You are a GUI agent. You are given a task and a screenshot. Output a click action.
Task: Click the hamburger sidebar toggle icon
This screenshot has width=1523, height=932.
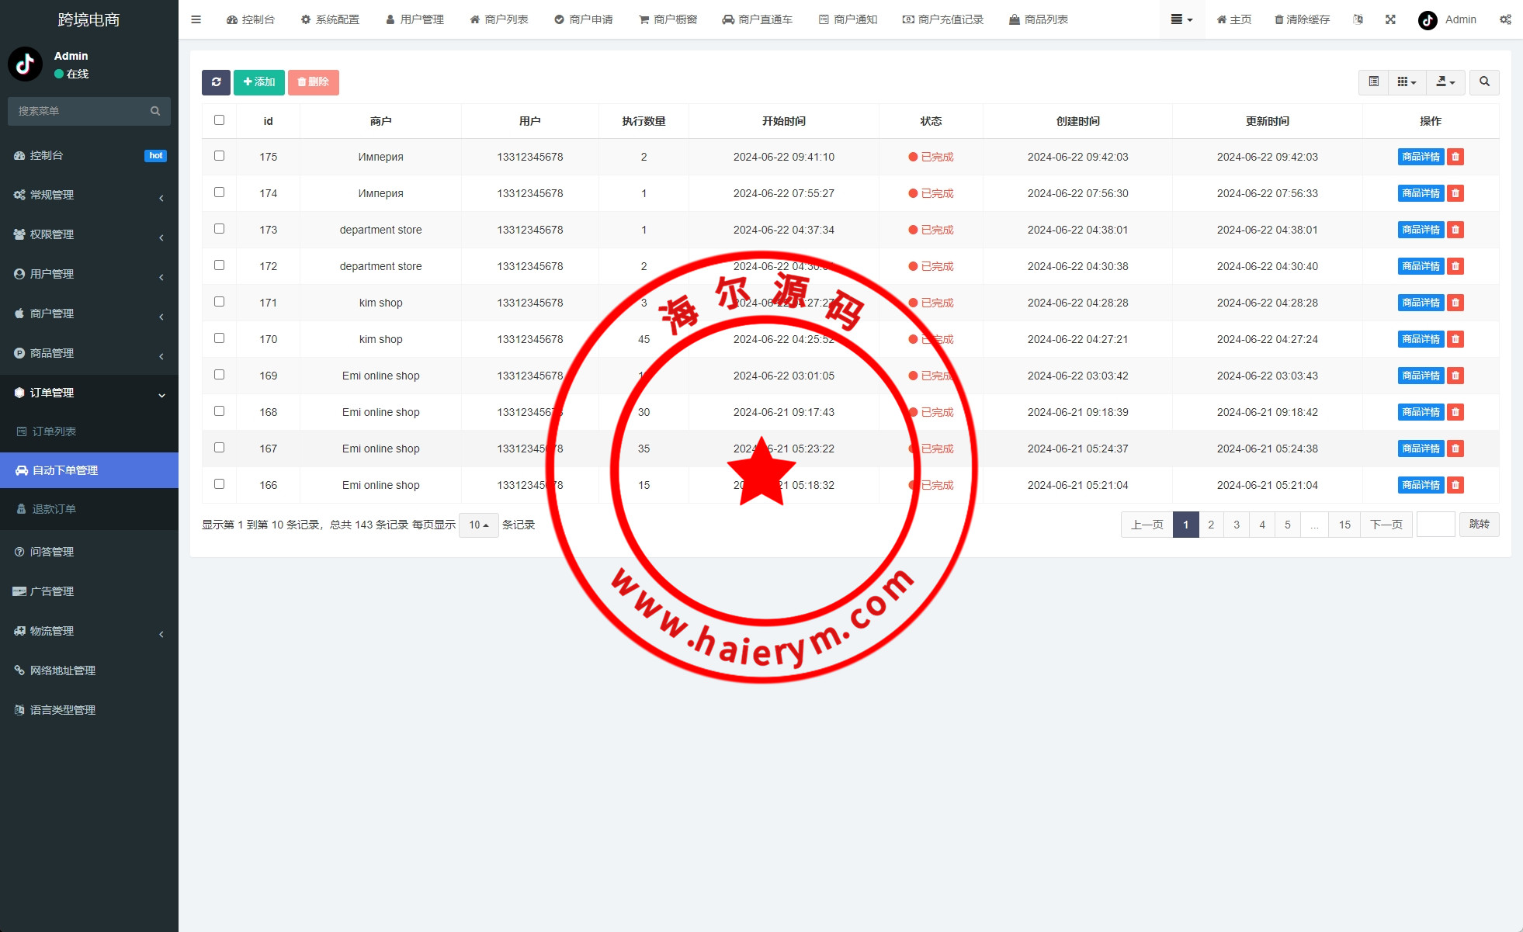pos(196,19)
